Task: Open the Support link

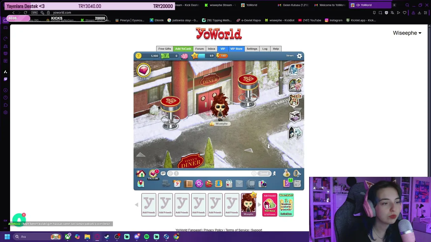Action: pos(256,230)
